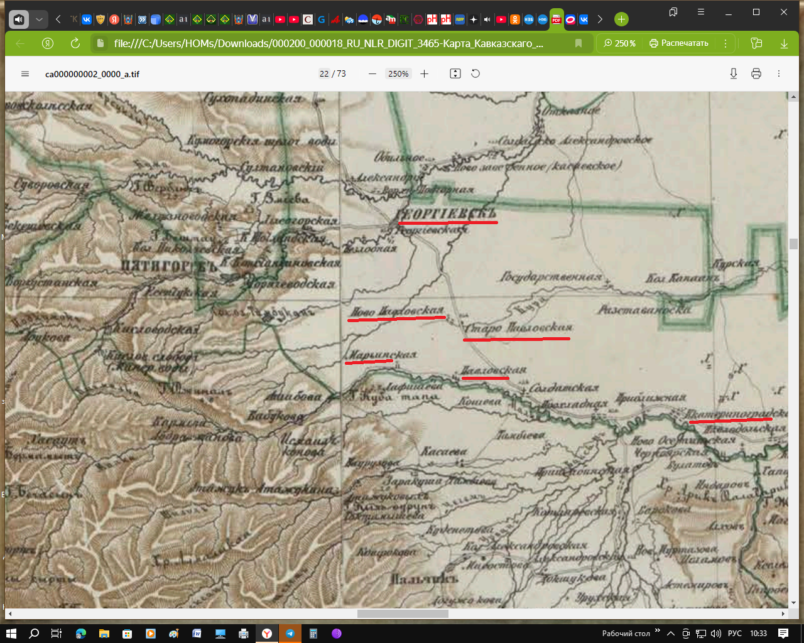Download the PDF from viewer toolbar
The height and width of the screenshot is (643, 804).
[733, 74]
